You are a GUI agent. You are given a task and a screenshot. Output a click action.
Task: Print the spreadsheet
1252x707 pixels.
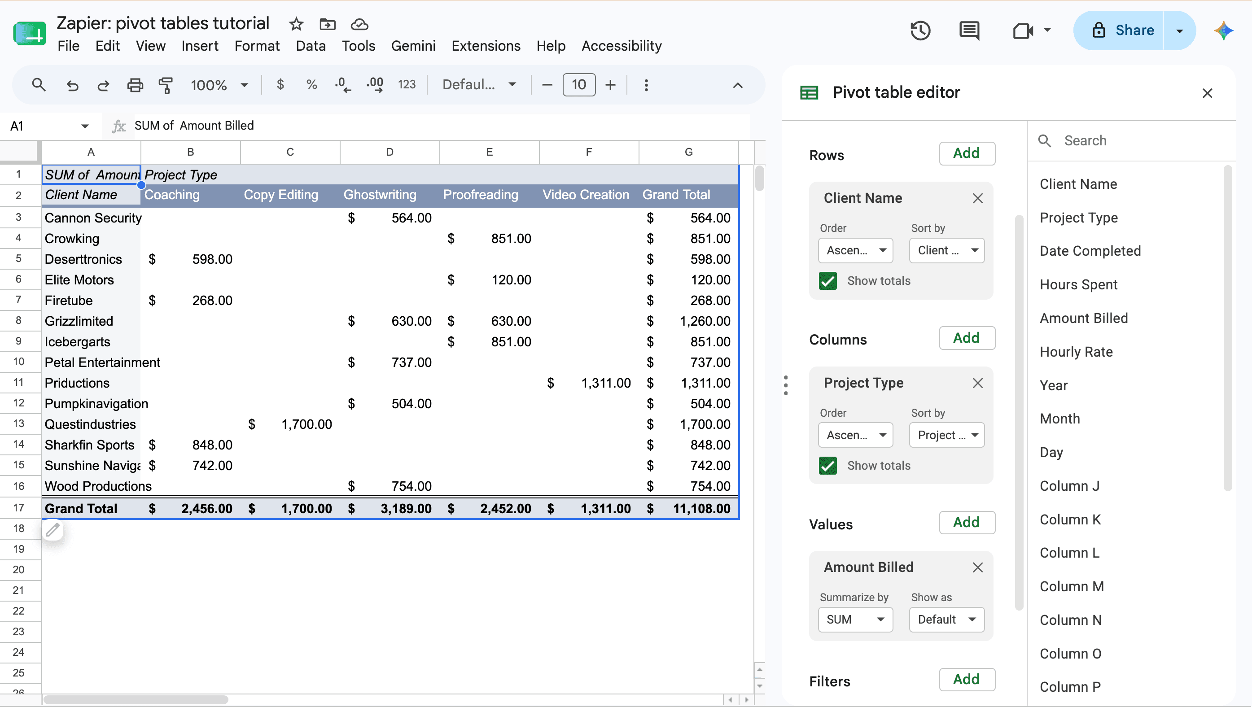click(135, 85)
